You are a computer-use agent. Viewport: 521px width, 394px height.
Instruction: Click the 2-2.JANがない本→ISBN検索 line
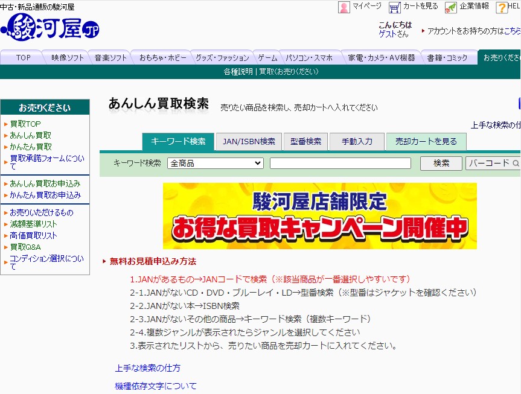tap(184, 306)
